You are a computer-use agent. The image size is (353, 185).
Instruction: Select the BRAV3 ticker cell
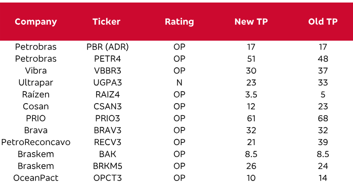108,130
